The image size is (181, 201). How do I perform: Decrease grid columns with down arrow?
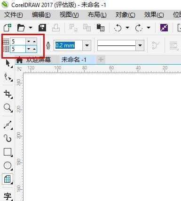pyautogui.click(x=29, y=42)
